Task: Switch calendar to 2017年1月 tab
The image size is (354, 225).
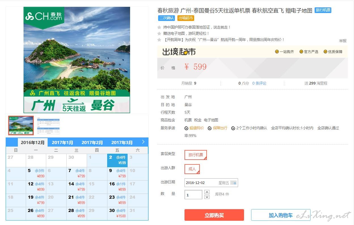Action: tap(62, 143)
